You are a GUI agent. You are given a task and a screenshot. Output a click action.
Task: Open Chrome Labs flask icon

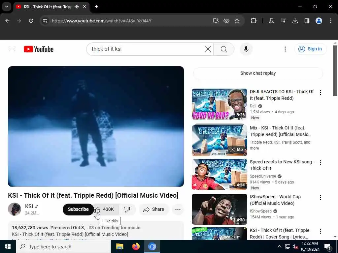point(271,21)
